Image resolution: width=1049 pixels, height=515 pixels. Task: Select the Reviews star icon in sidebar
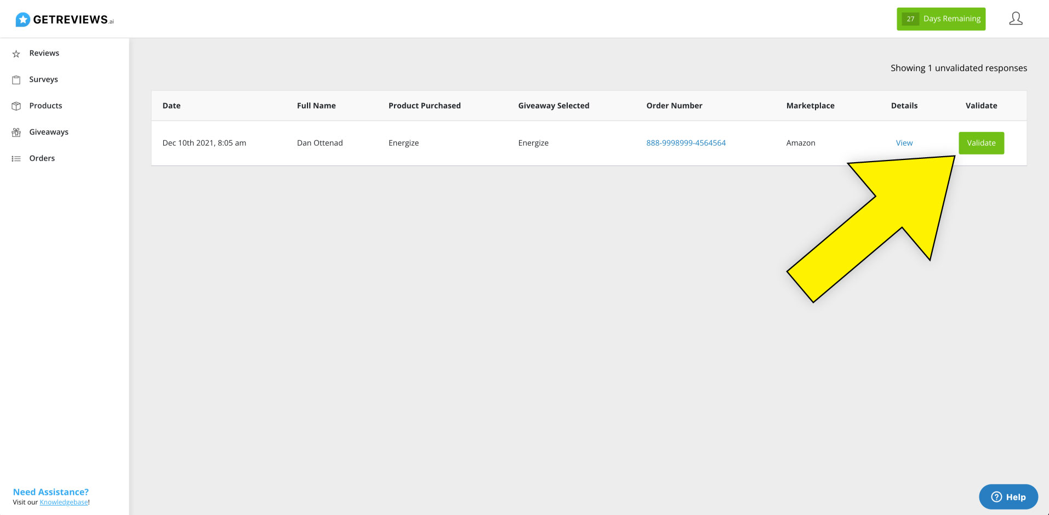(16, 53)
